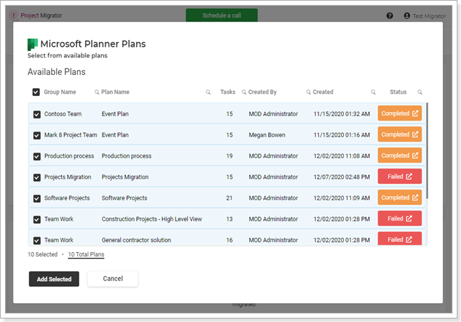Image resolution: width=461 pixels, height=322 pixels.
Task: Open the Test Migrator user account
Action: coord(425,16)
